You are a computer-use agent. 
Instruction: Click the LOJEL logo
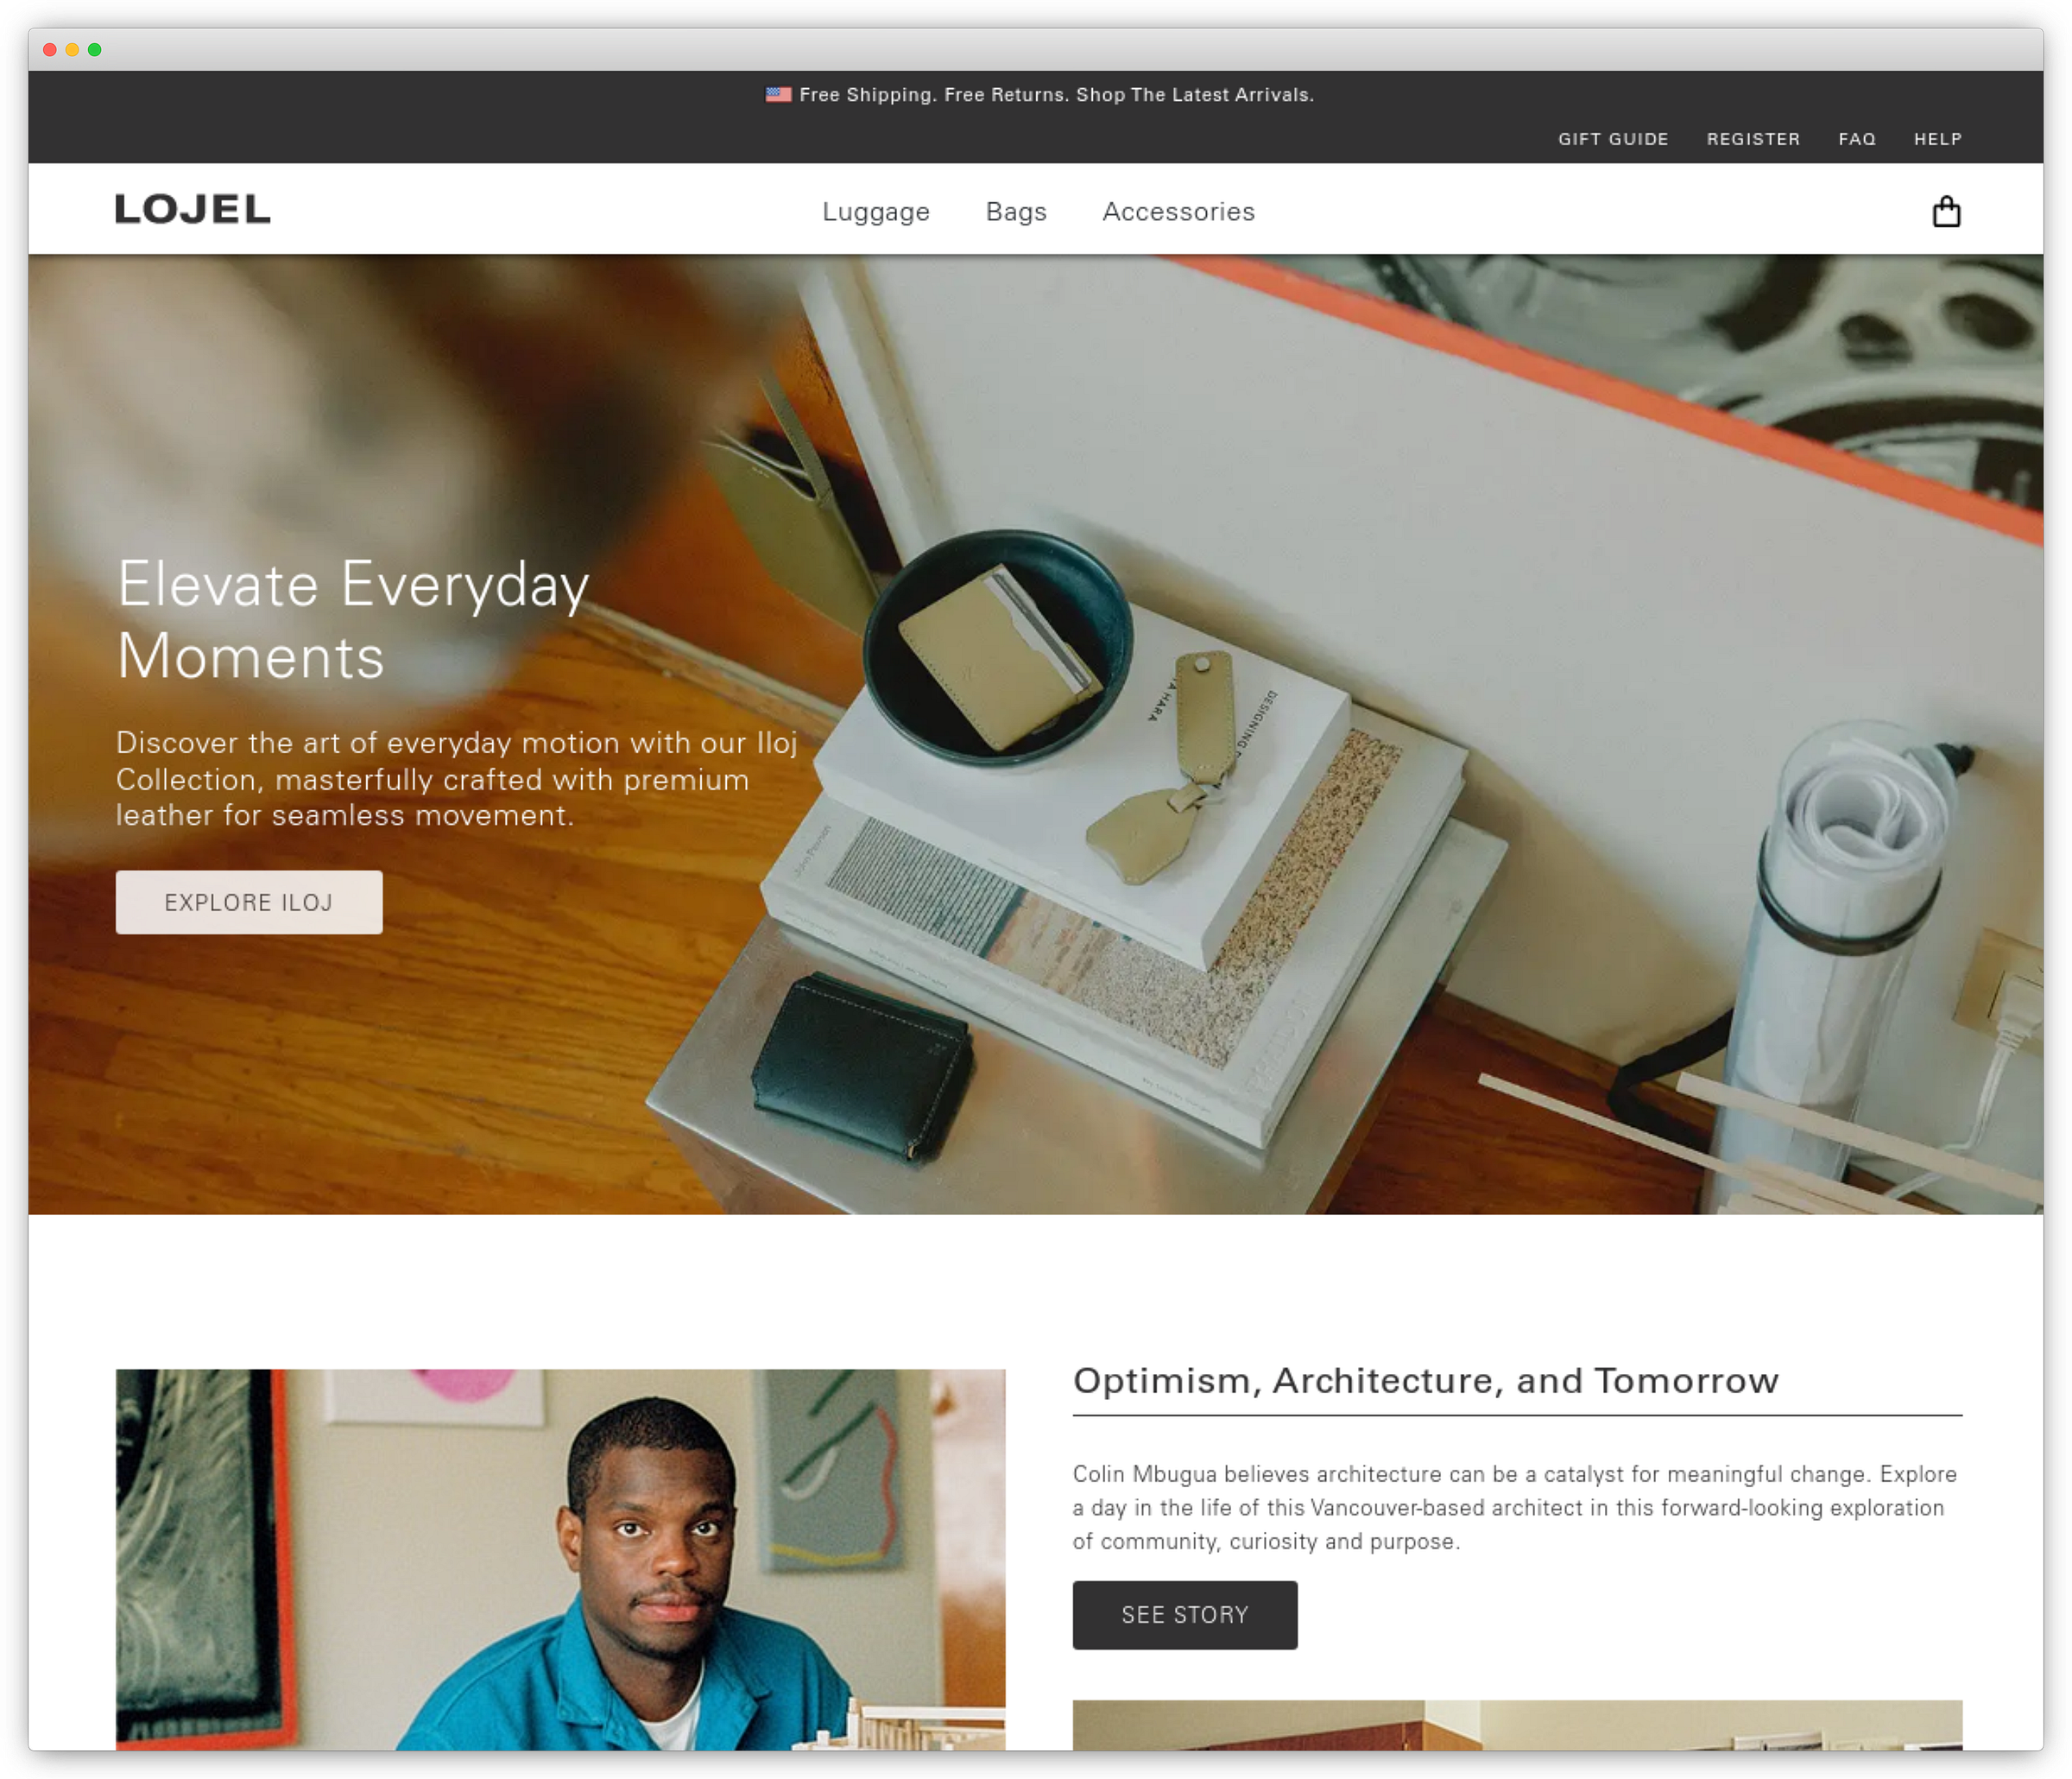(193, 209)
